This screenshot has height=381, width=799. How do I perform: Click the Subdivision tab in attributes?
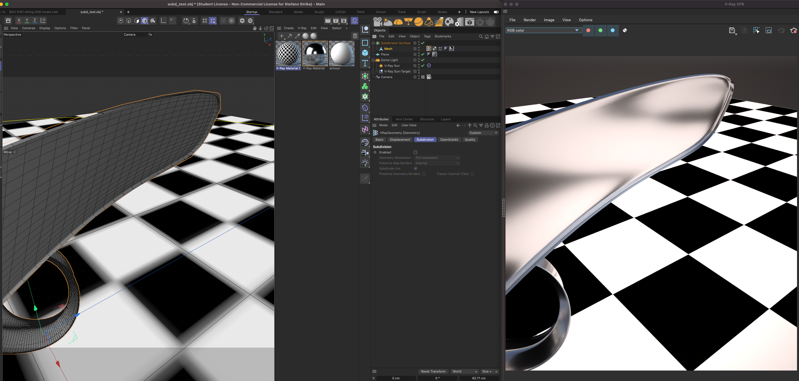pyautogui.click(x=425, y=140)
